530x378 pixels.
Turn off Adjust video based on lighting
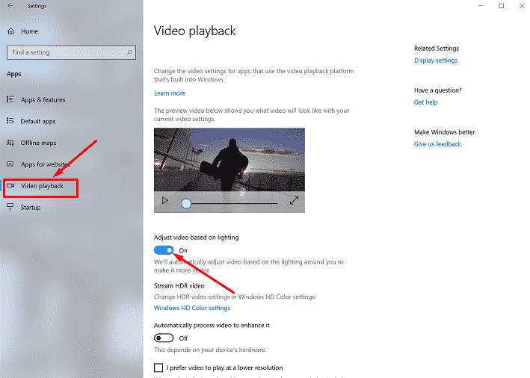[164, 250]
